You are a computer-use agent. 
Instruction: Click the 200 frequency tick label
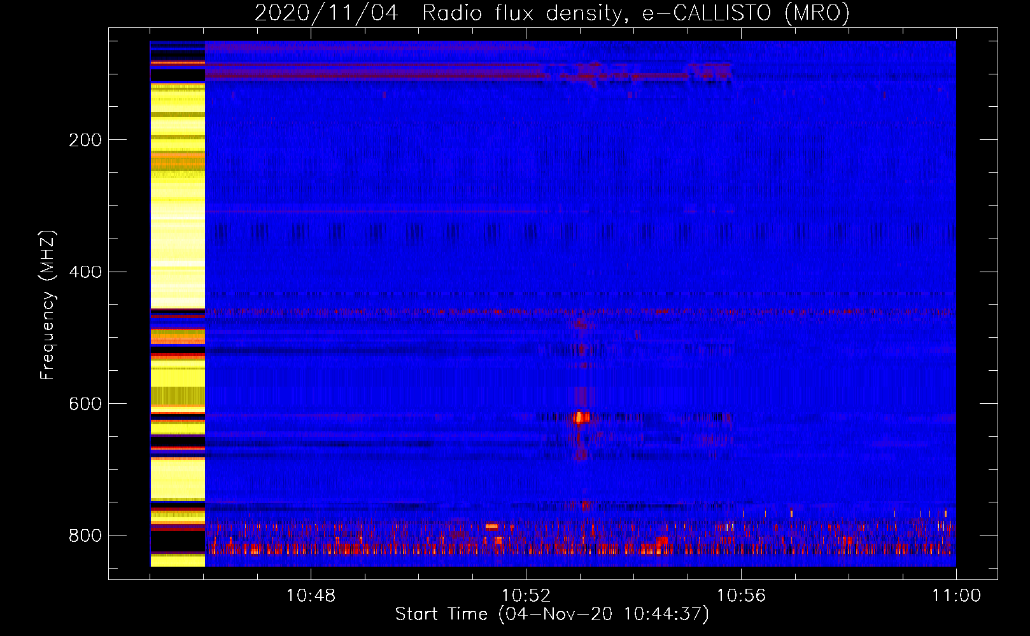click(85, 140)
